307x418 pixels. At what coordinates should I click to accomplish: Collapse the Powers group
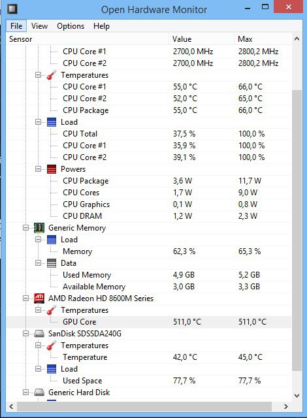pos(38,169)
